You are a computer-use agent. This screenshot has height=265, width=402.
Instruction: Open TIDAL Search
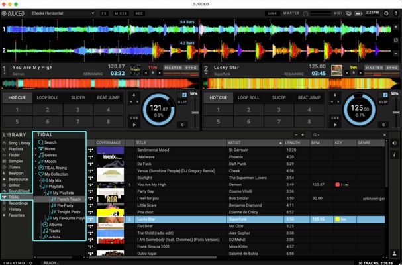48,142
